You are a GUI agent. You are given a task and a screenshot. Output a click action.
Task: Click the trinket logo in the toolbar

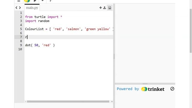27,1
